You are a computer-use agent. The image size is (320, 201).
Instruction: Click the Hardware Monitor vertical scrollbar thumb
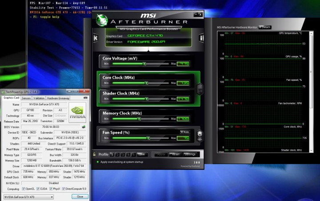(311, 72)
